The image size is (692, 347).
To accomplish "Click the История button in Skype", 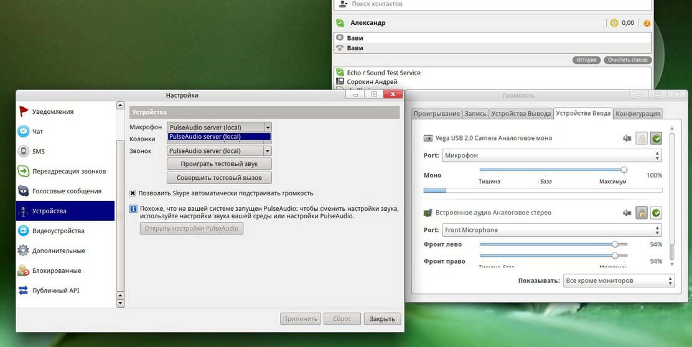I will coord(587,60).
